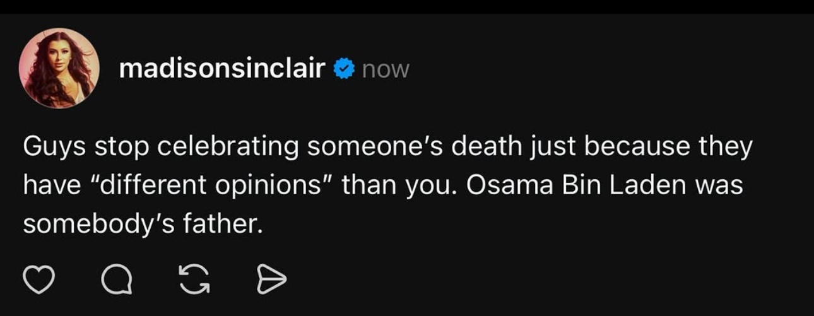View the author's avatar image
814x316 pixels.
tap(59, 68)
